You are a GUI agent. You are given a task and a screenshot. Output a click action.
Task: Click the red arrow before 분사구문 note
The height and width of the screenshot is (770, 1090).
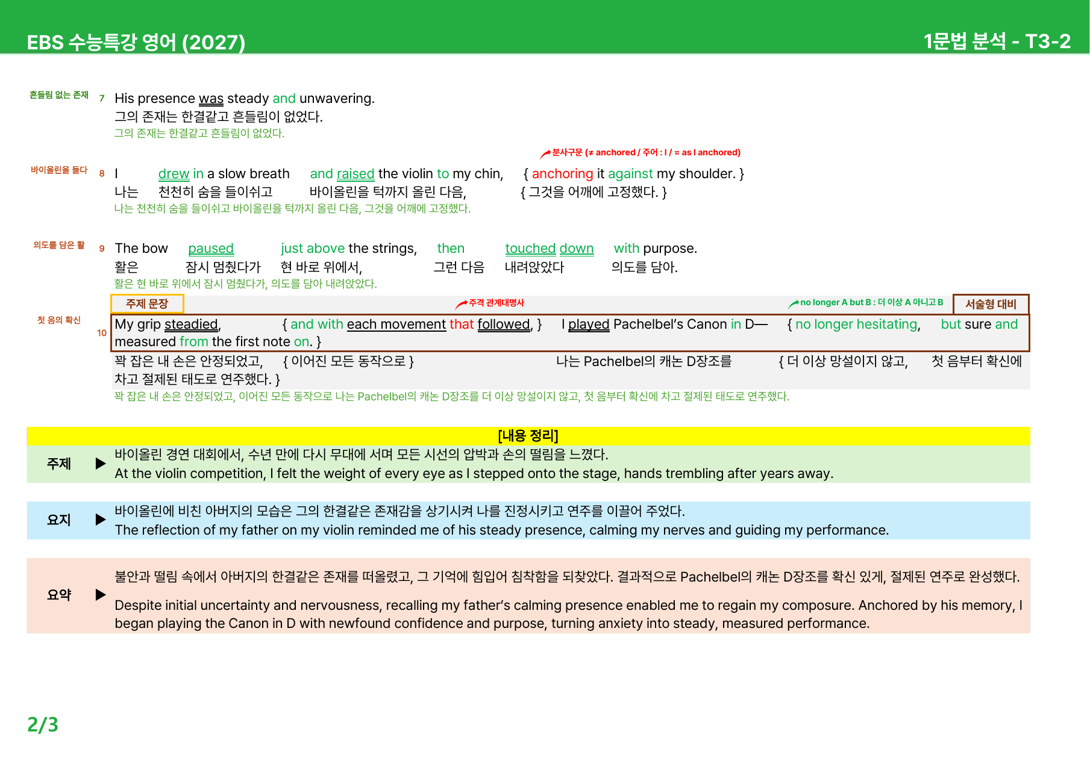point(545,154)
